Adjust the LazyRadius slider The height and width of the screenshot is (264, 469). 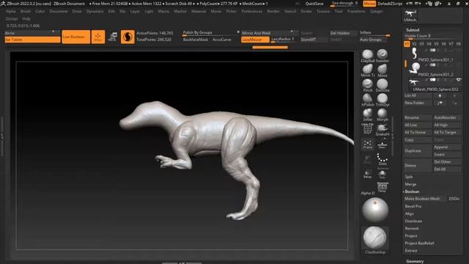point(284,40)
